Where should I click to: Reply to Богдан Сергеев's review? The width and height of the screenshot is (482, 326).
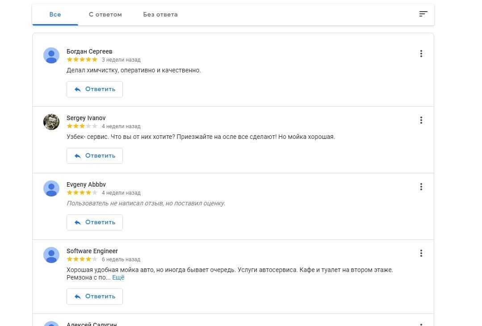point(95,89)
